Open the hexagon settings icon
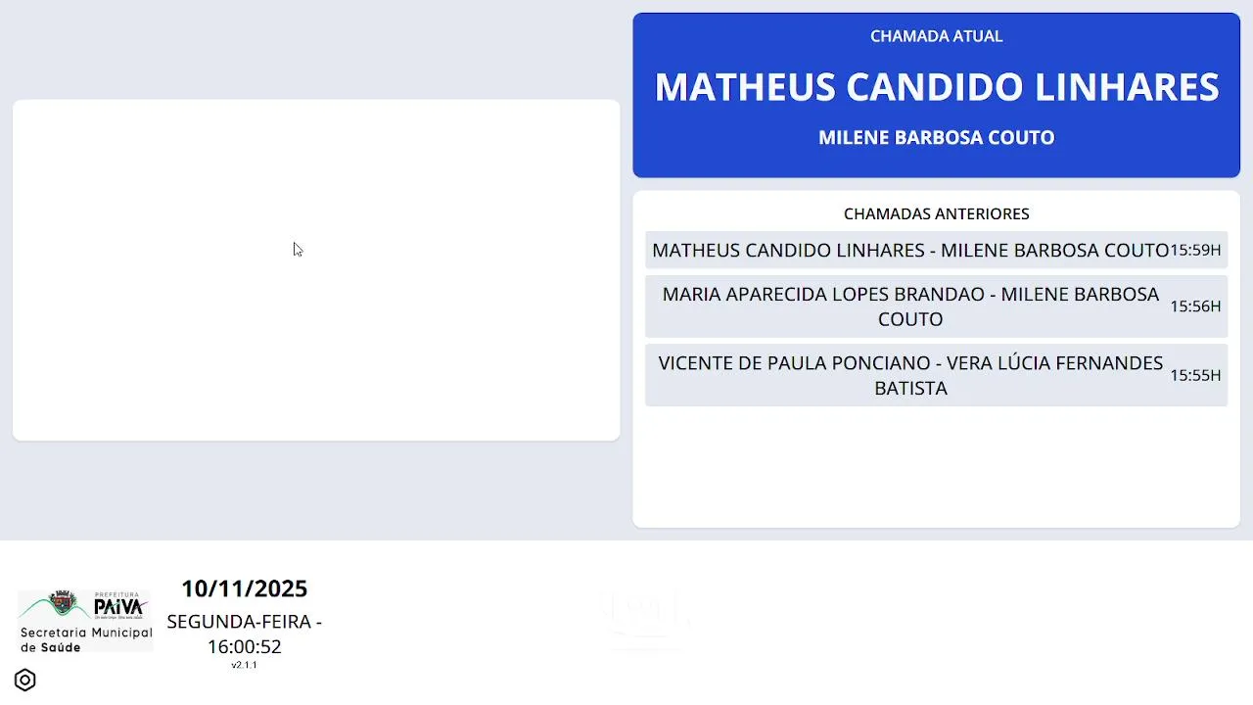Screen dimensions: 1253x705 (25, 681)
